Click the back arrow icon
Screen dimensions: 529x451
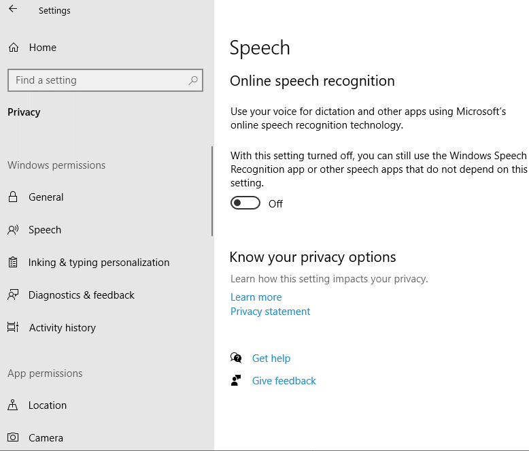pos(13,10)
